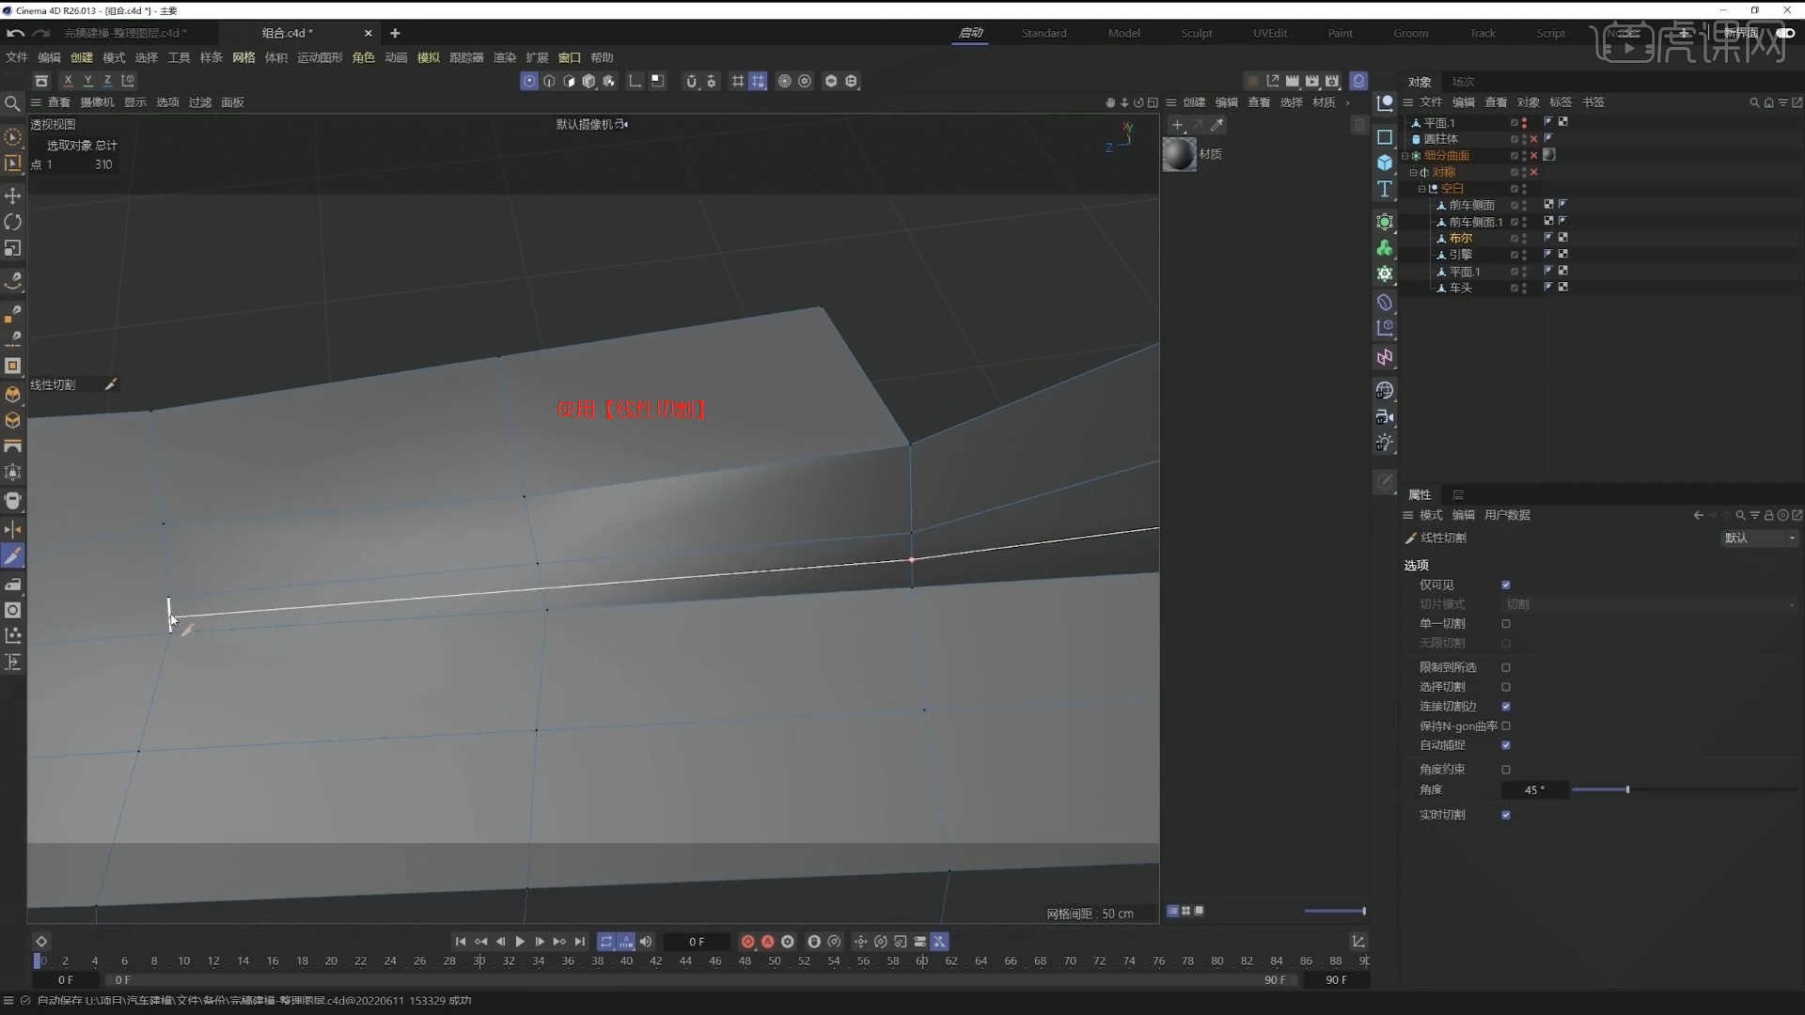Enable the 单一切割 checkbox
1805x1015 pixels.
[1506, 623]
